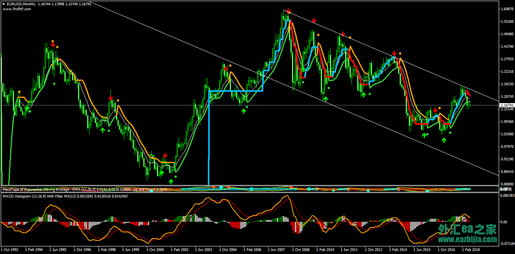The height and width of the screenshot is (254, 515).
Task: Select the EURUSD,Monthly chart title text
Action: pos(21,4)
